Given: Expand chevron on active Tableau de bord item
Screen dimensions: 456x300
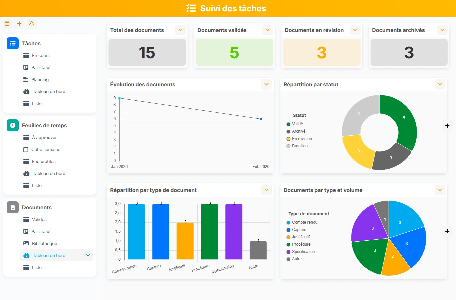Looking at the screenshot, I should pyautogui.click(x=88, y=255).
